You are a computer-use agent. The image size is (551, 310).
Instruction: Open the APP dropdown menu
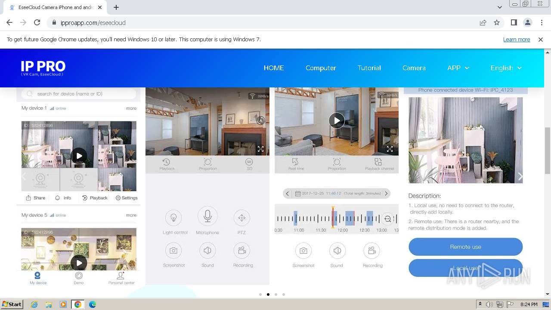point(458,68)
